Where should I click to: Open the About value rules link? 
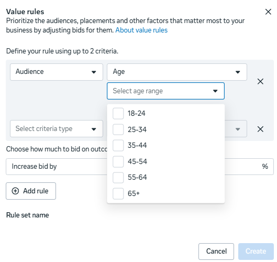point(141,30)
